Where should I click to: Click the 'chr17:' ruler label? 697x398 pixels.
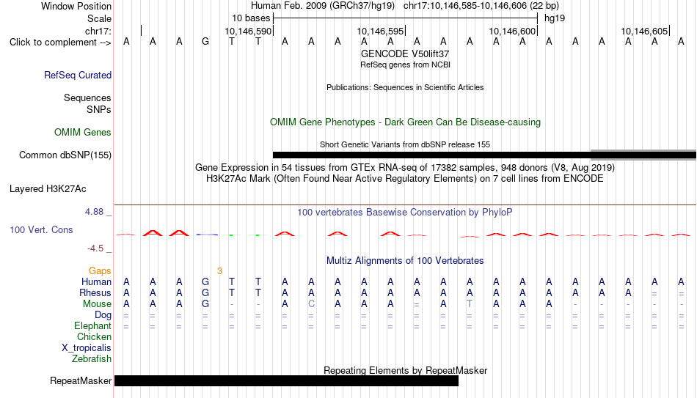(98, 31)
